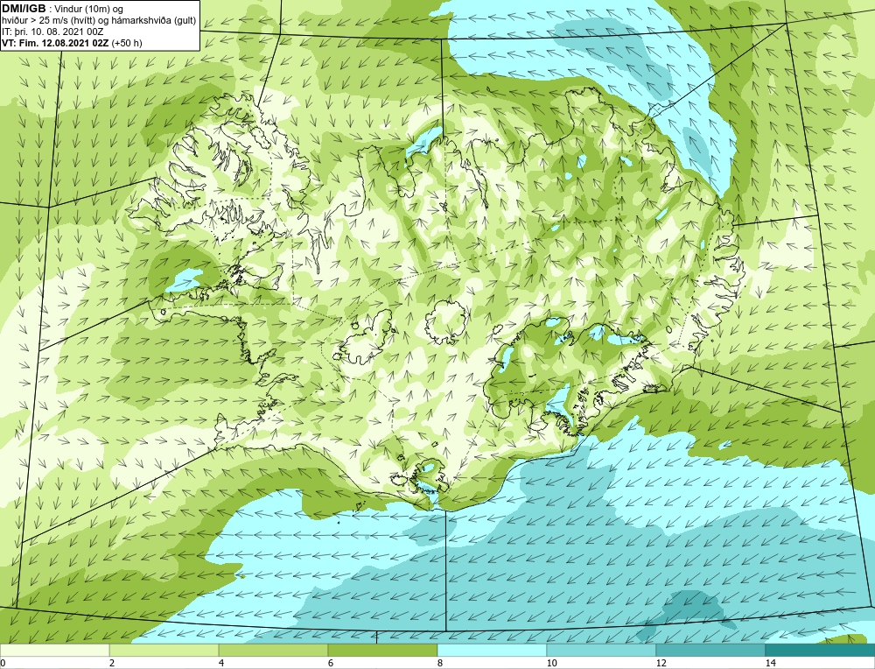Click the legend value "14"
Image resolution: width=875 pixels, height=669 pixels.
coord(771,663)
